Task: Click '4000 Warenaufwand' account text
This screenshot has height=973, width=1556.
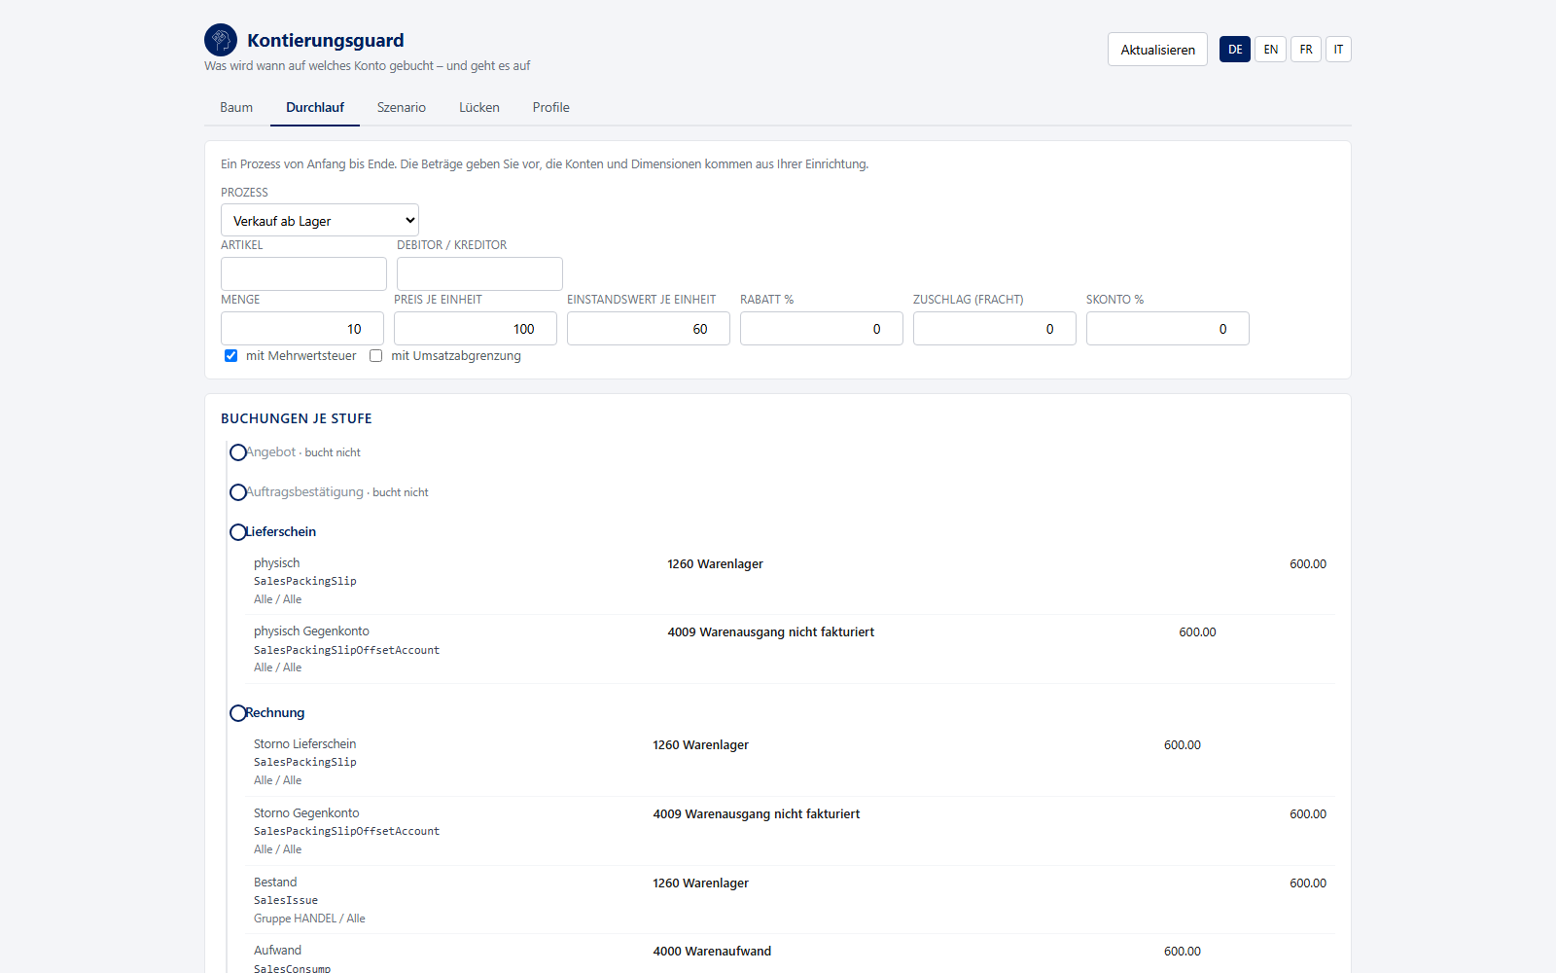Action: pyautogui.click(x=712, y=952)
